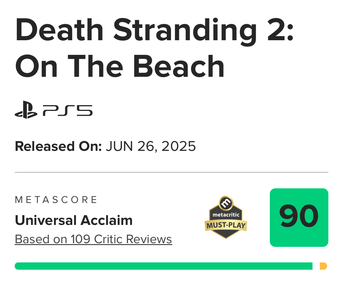Select the PS5 platform wordmark
Viewport: 343px width, 288px height.
[68, 110]
